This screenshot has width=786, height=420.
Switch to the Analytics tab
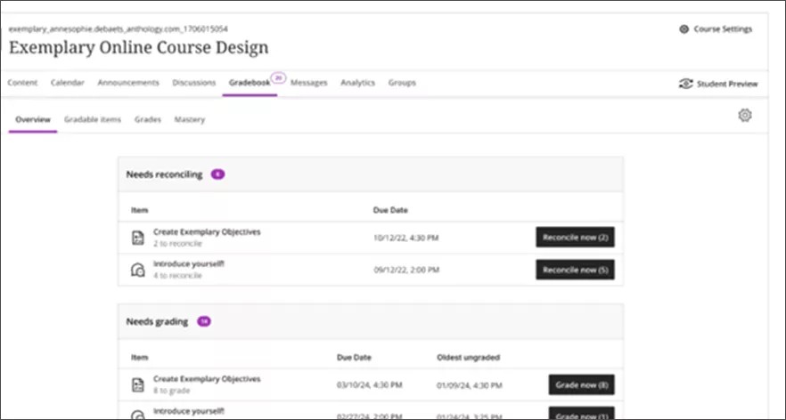click(x=357, y=83)
